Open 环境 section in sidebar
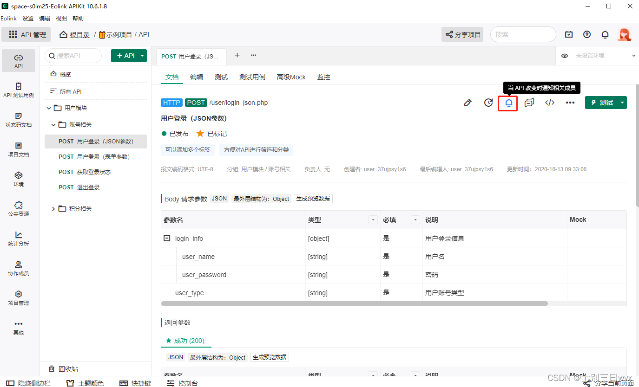The image size is (639, 387). tap(19, 179)
